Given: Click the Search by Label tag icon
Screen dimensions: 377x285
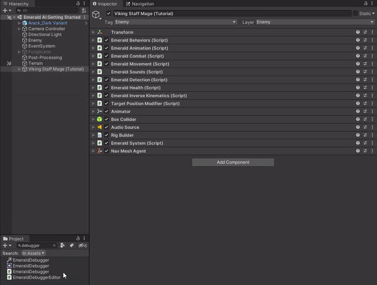Looking at the screenshot, I should [71, 245].
